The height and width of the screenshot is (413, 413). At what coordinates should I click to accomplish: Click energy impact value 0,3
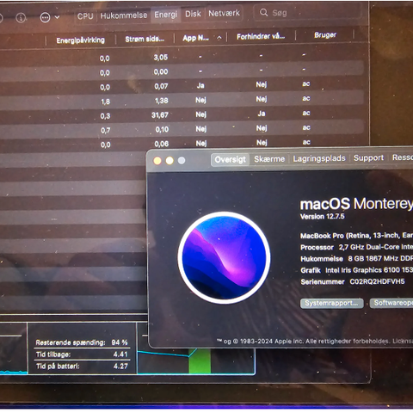coord(105,116)
